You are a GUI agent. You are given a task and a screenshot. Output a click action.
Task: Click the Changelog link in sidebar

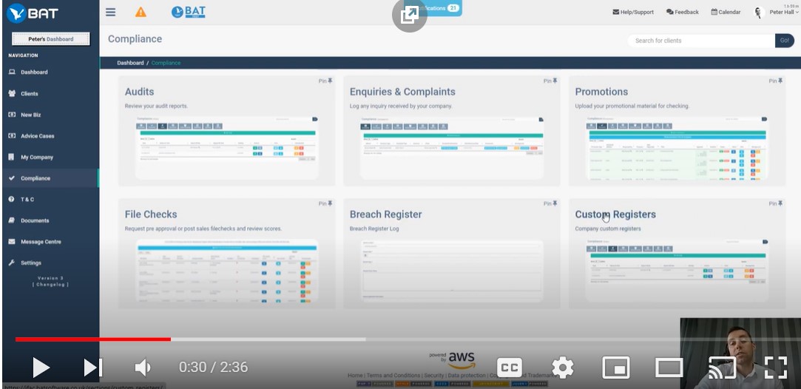click(50, 285)
